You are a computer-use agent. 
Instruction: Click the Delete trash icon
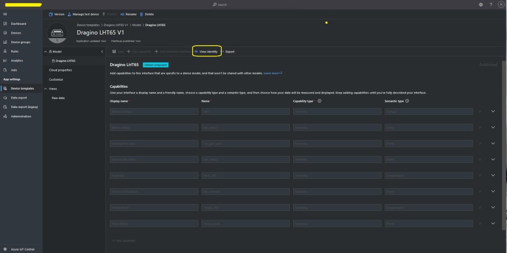[x=142, y=14]
